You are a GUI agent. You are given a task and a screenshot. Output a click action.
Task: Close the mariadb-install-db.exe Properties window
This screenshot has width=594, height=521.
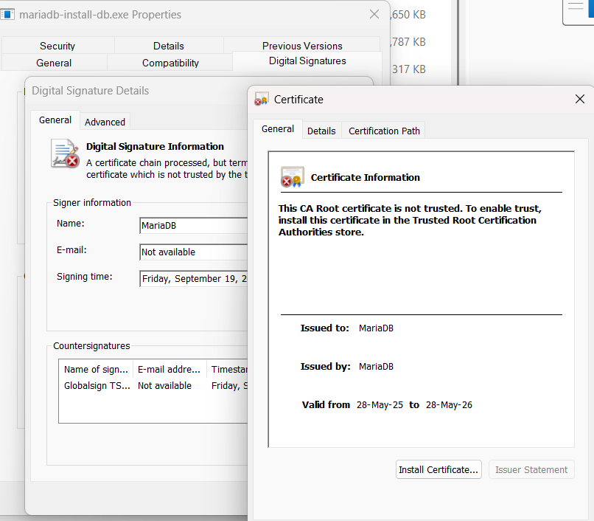374,15
